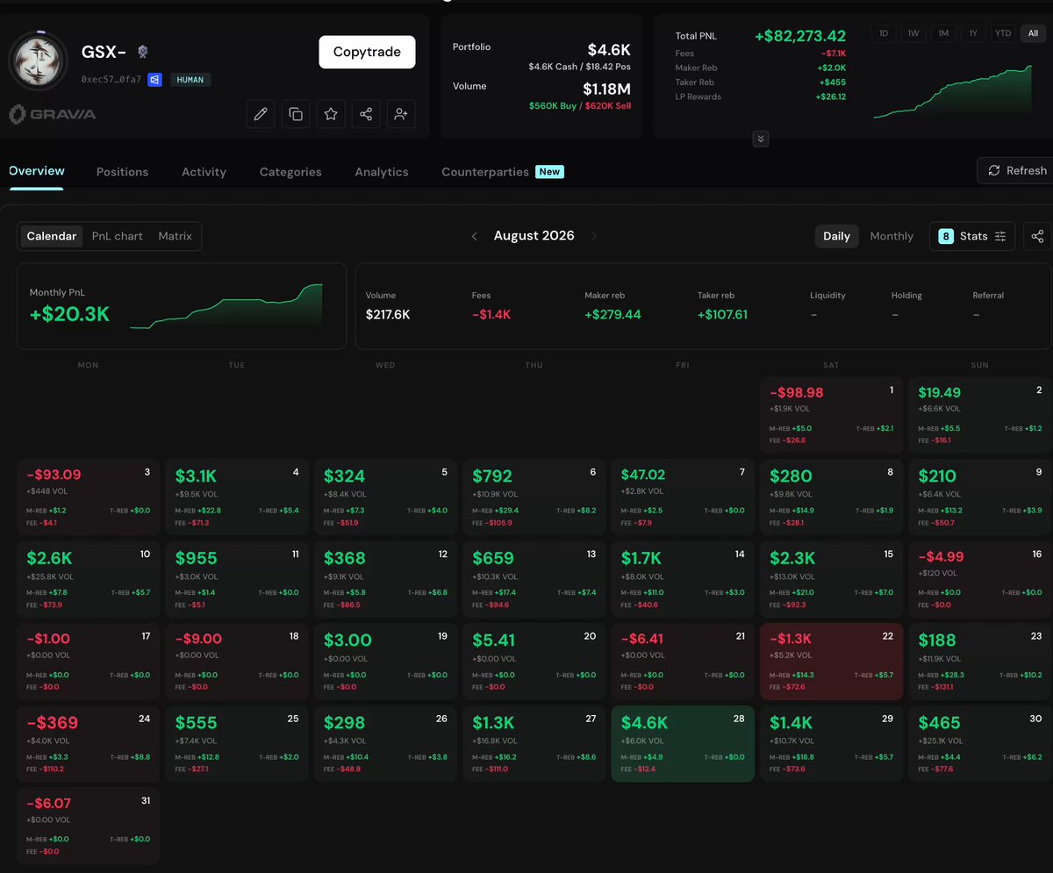The height and width of the screenshot is (873, 1053).
Task: Select the 1W time range
Action: pos(913,33)
